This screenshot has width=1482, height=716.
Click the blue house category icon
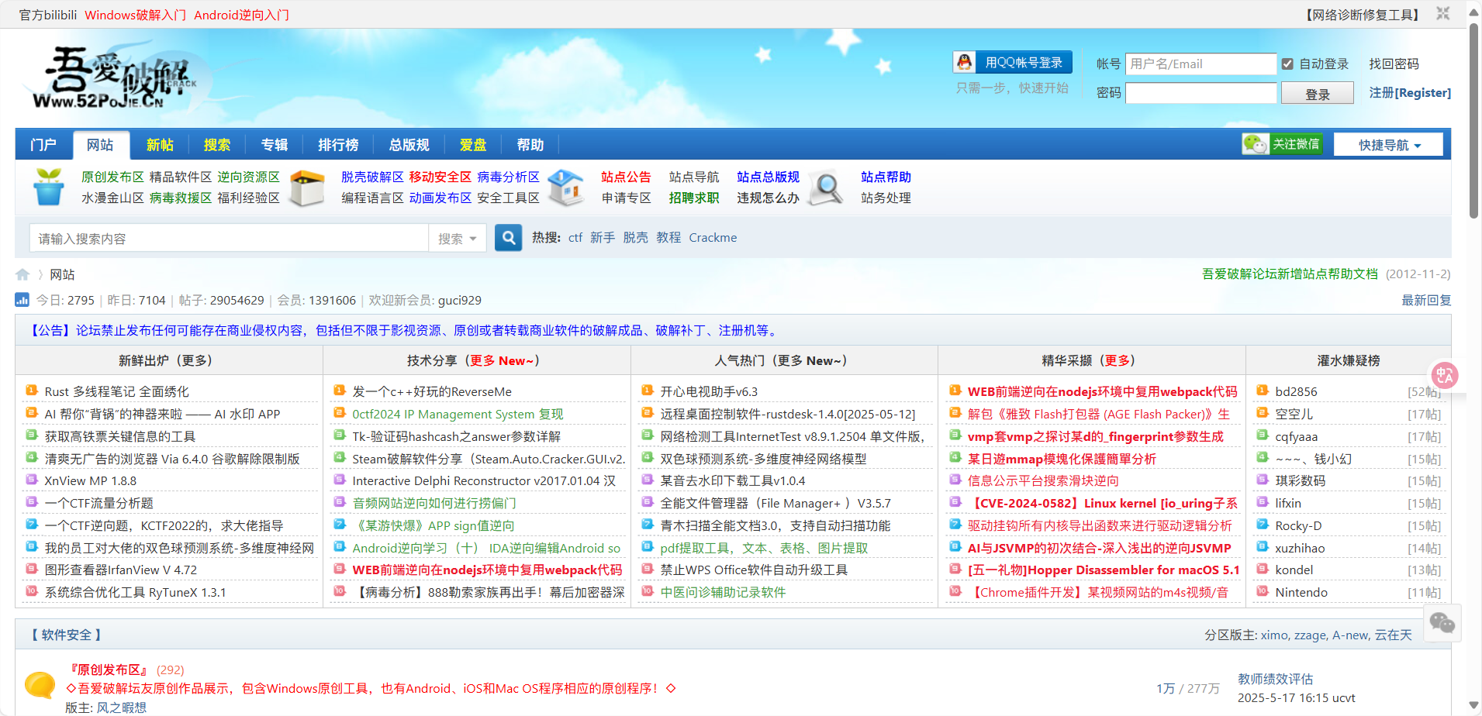565,188
